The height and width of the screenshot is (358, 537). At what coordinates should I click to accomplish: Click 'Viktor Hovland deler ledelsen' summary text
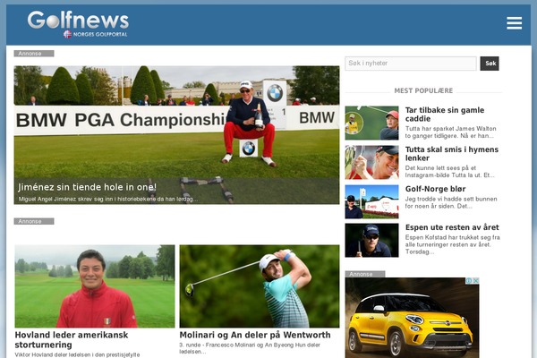point(77,354)
